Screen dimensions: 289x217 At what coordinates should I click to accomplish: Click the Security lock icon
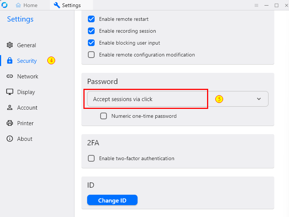click(10, 61)
